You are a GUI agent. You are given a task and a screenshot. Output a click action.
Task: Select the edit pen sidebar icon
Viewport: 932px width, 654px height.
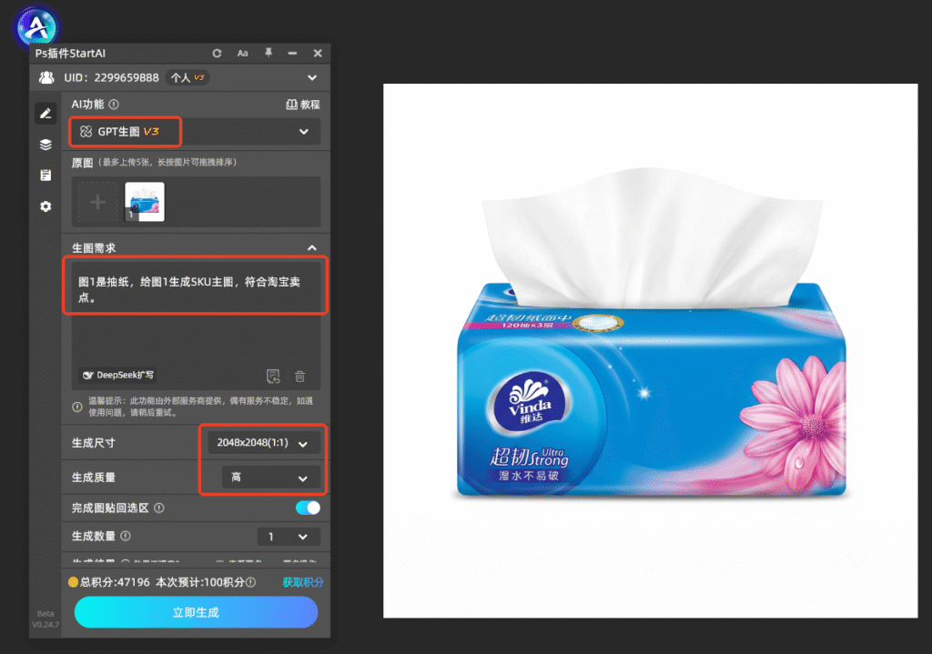click(46, 114)
